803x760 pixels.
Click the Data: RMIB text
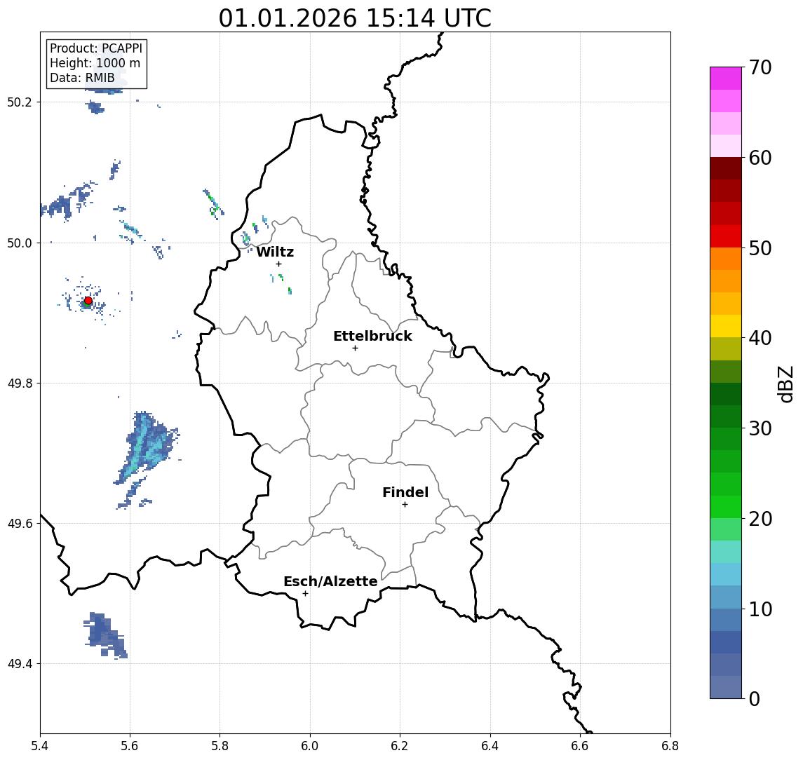point(82,78)
